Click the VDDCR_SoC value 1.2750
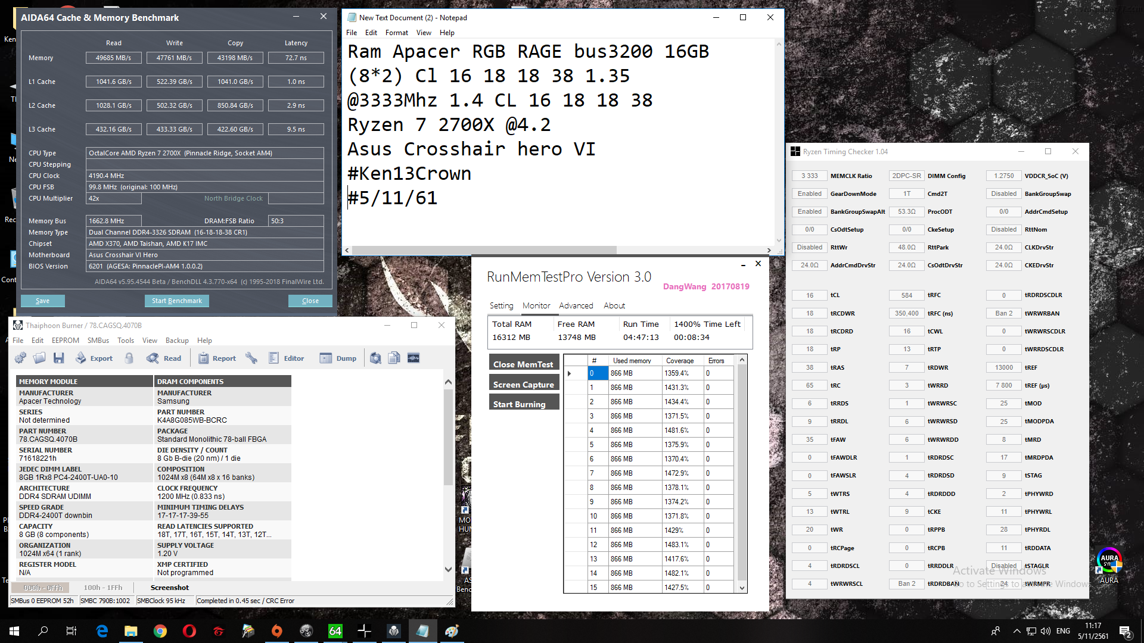 point(1004,176)
